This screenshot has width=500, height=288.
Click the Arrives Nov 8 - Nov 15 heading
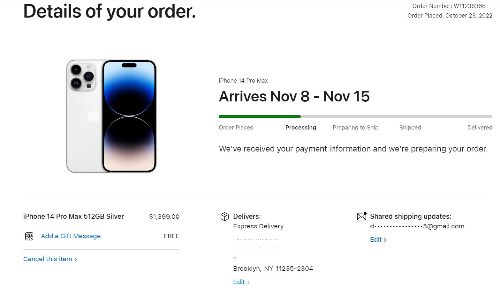pyautogui.click(x=294, y=96)
